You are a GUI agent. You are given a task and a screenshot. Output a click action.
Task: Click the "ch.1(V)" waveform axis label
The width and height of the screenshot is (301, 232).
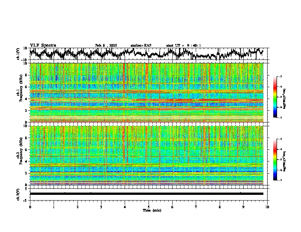(x=18, y=54)
